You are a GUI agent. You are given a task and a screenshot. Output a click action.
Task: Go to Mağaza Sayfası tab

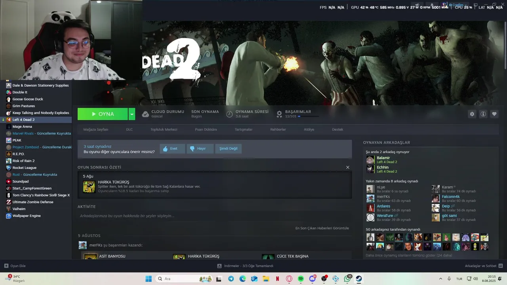95,129
